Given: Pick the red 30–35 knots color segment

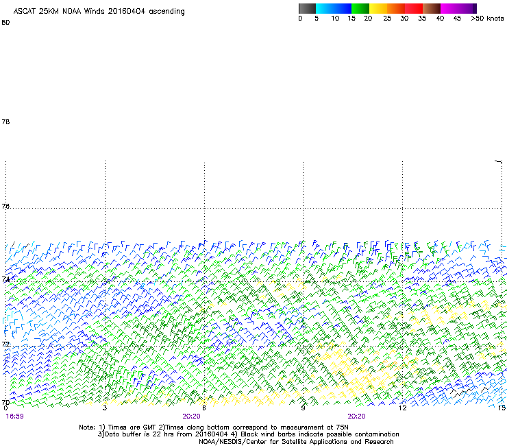Looking at the screenshot, I should coord(414,8).
